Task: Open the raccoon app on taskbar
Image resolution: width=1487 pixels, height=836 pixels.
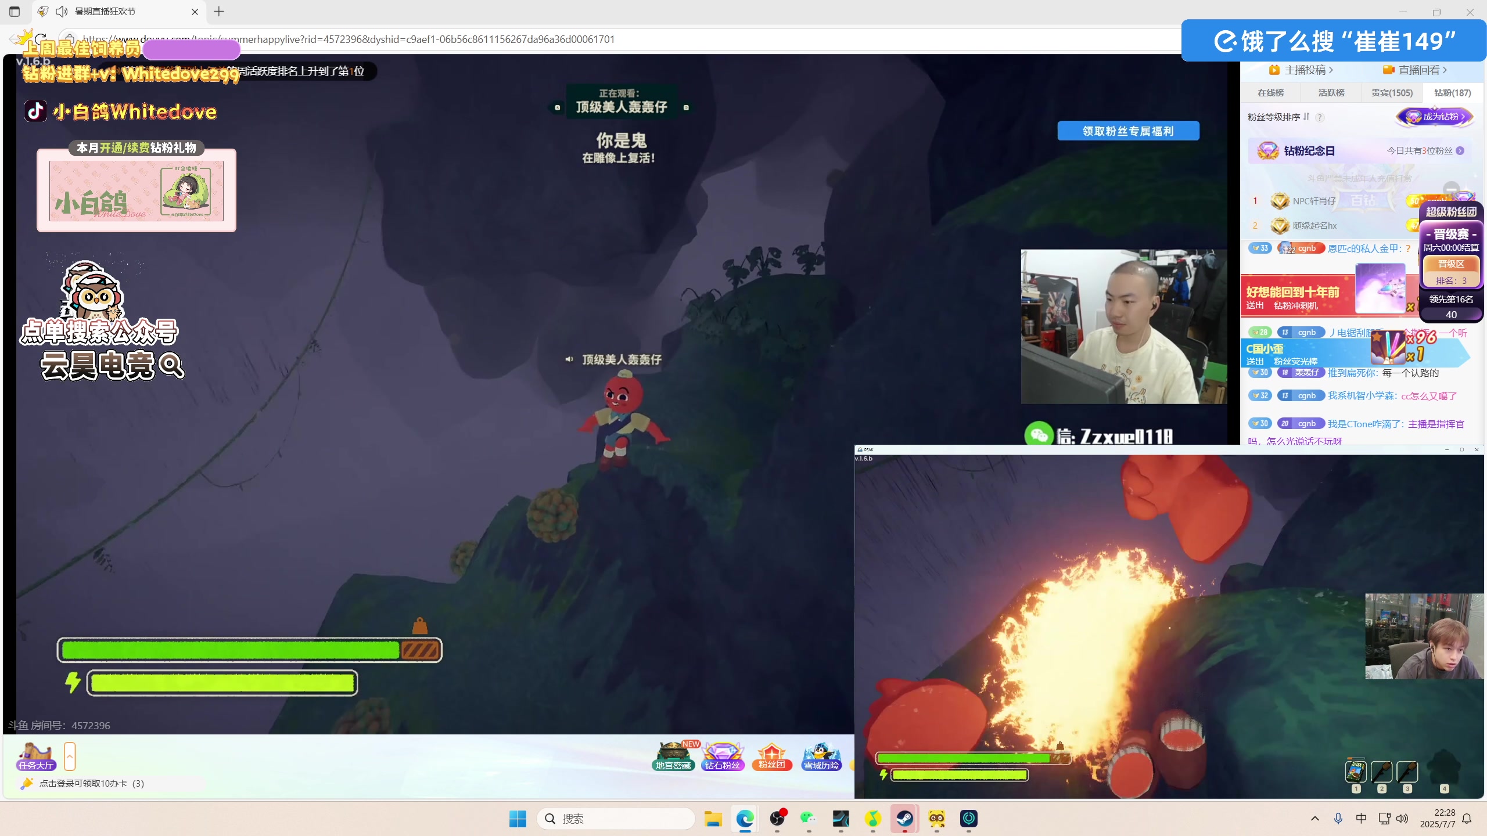Action: (936, 819)
